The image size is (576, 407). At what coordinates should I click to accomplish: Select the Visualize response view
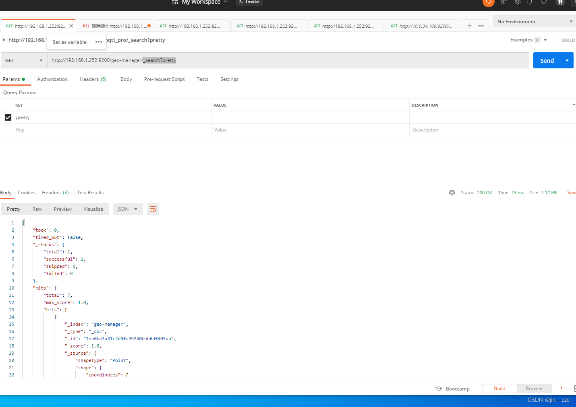(93, 209)
